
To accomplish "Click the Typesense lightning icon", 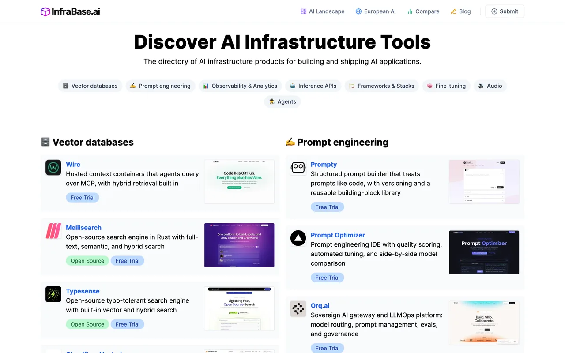I will [x=53, y=294].
